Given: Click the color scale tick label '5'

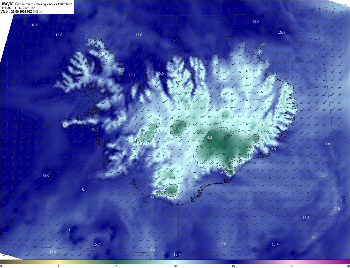Looking at the screenshot, I should click(x=117, y=266).
